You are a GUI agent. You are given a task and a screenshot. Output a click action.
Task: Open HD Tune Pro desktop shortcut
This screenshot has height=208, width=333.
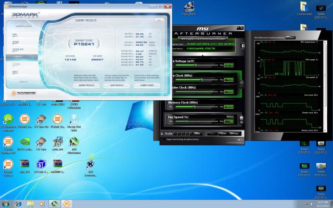tap(41, 121)
